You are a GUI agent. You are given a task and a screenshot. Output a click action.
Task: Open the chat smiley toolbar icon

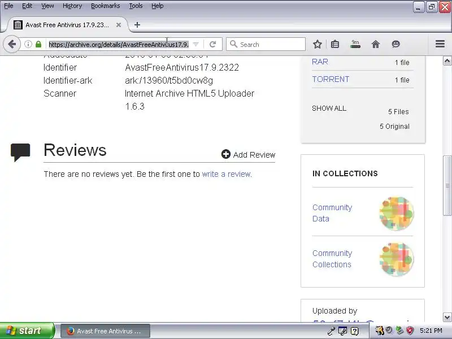(396, 44)
